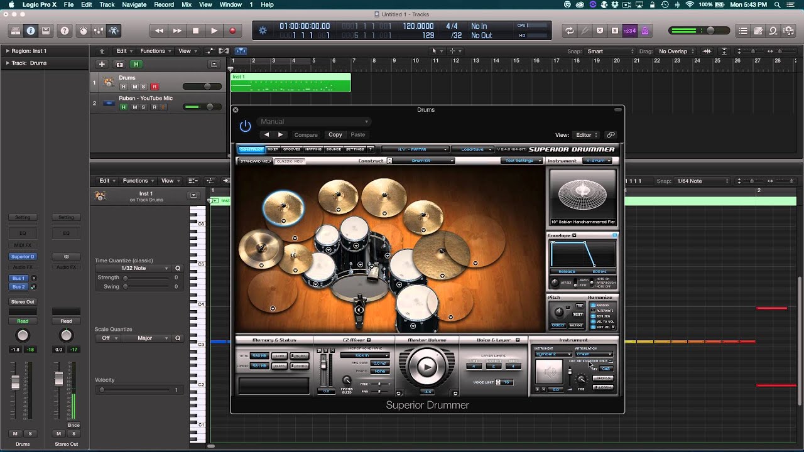804x452 pixels.
Task: Add a new track with plus button
Action: point(102,64)
